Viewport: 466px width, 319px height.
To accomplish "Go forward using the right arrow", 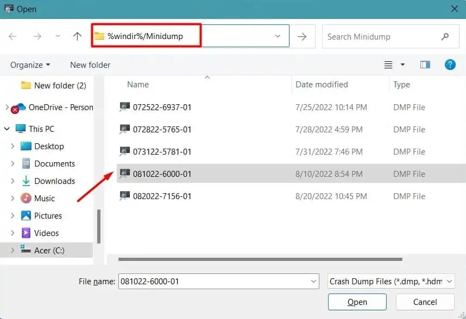I will [37, 36].
